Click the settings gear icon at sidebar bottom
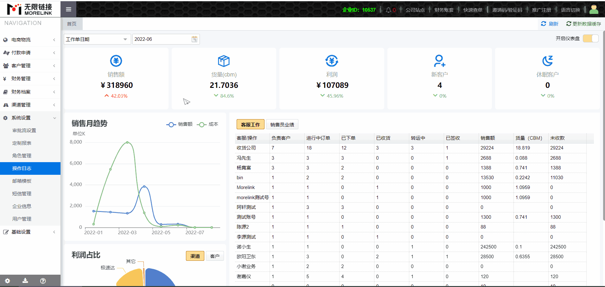 tap(8, 281)
